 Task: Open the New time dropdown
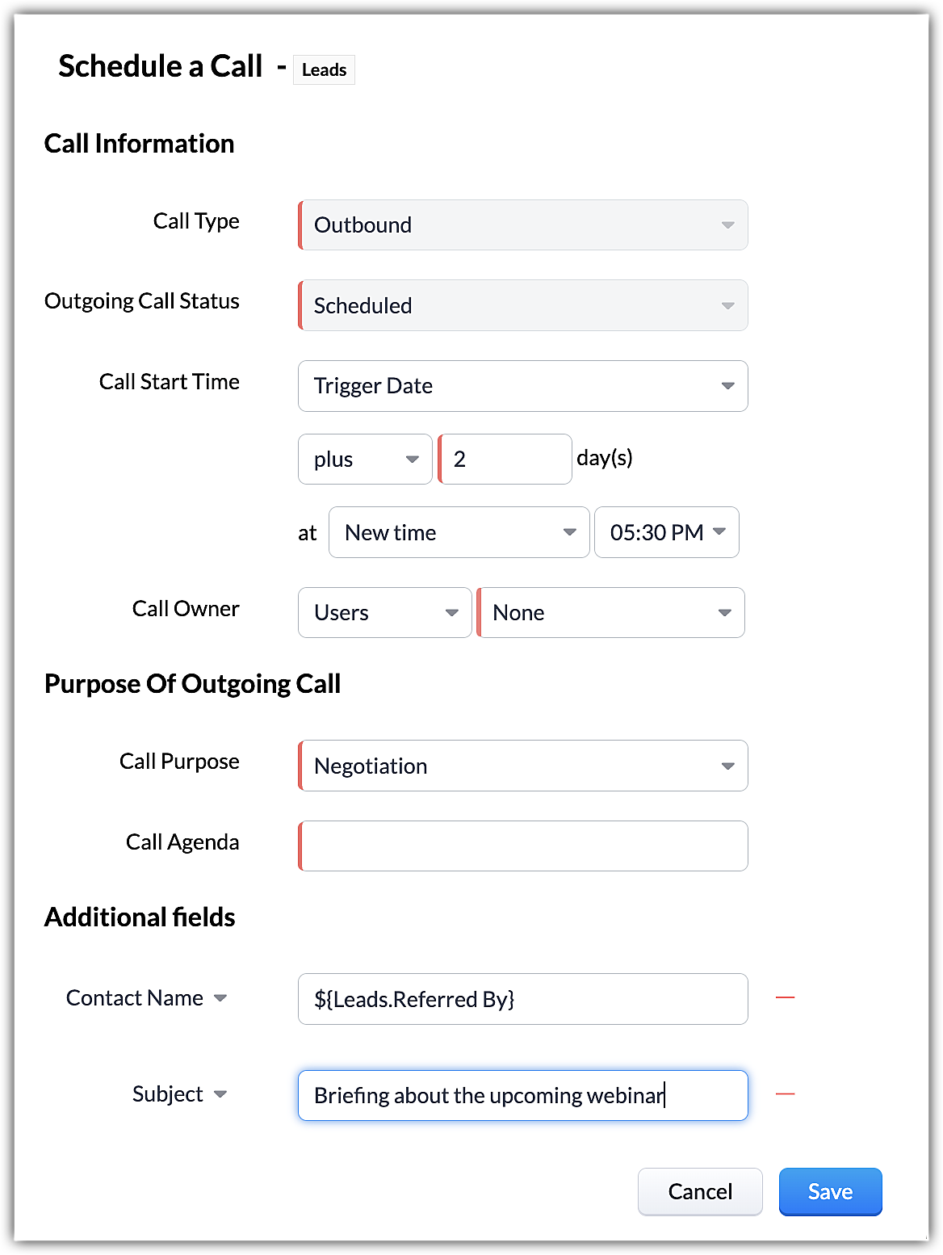pos(459,532)
